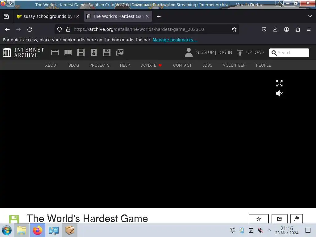
Task: Open the ABOUT menu item
Action: [52, 65]
